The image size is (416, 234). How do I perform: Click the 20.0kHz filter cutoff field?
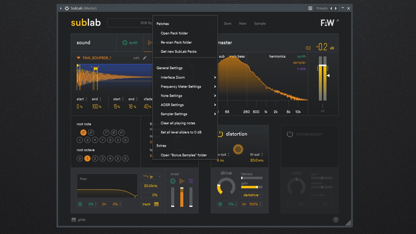[x=151, y=186]
